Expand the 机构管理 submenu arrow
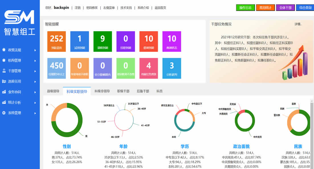Image resolution: width=314 pixels, height=169 pixels. 35,61
